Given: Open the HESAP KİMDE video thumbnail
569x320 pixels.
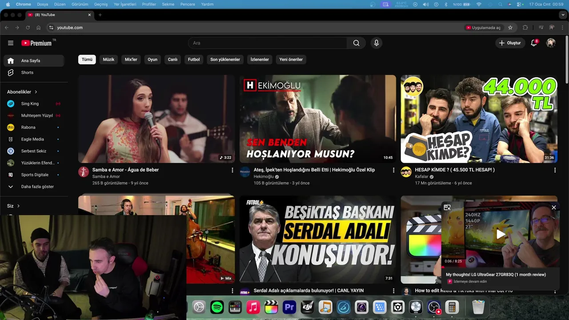Looking at the screenshot, I should click(x=479, y=119).
